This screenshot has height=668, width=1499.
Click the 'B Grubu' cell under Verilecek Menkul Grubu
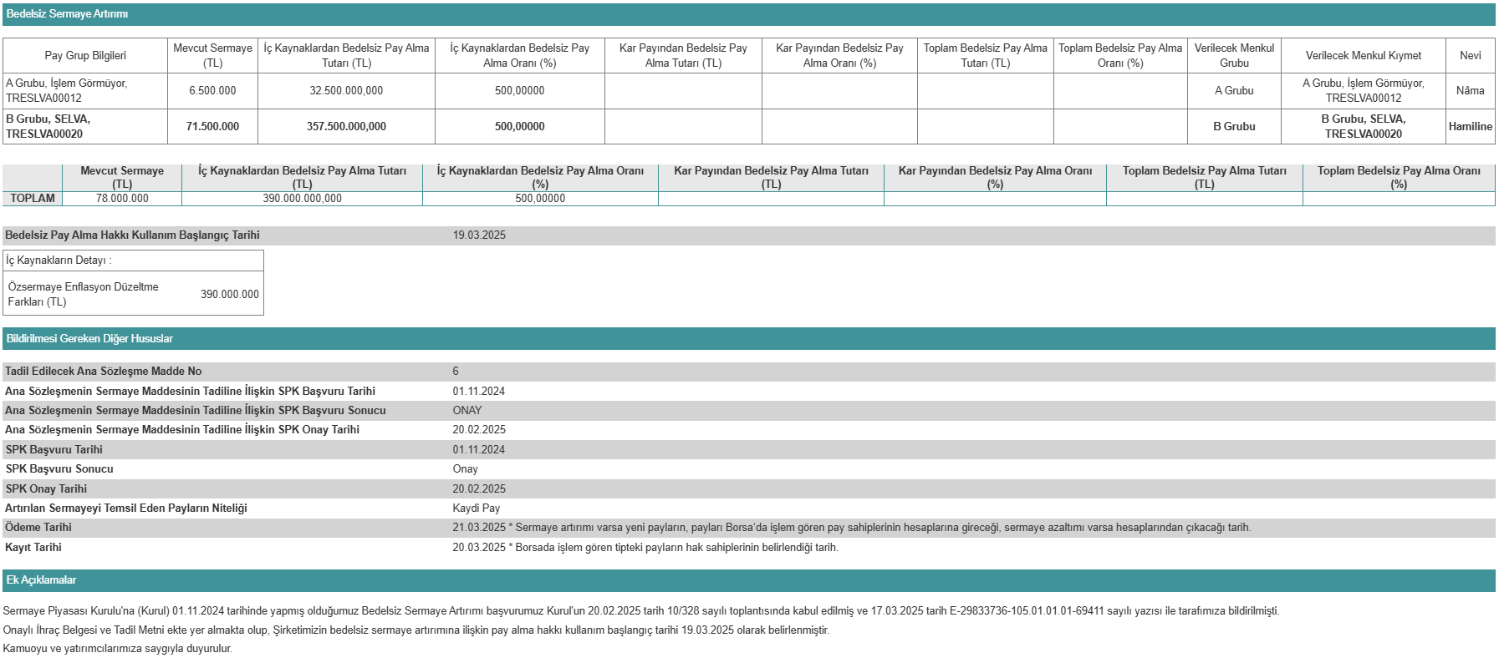coord(1234,126)
